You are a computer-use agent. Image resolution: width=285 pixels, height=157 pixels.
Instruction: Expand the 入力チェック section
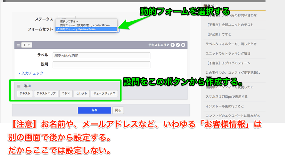(x=31, y=73)
